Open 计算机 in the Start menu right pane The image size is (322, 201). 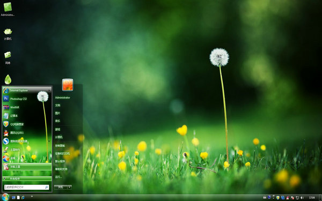[58, 137]
